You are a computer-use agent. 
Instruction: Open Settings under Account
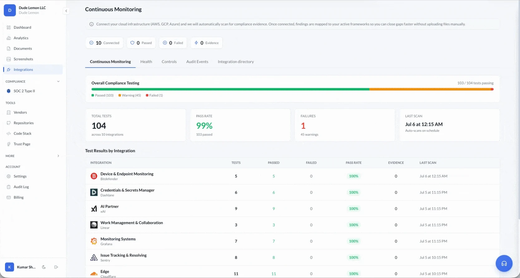pyautogui.click(x=33, y=176)
